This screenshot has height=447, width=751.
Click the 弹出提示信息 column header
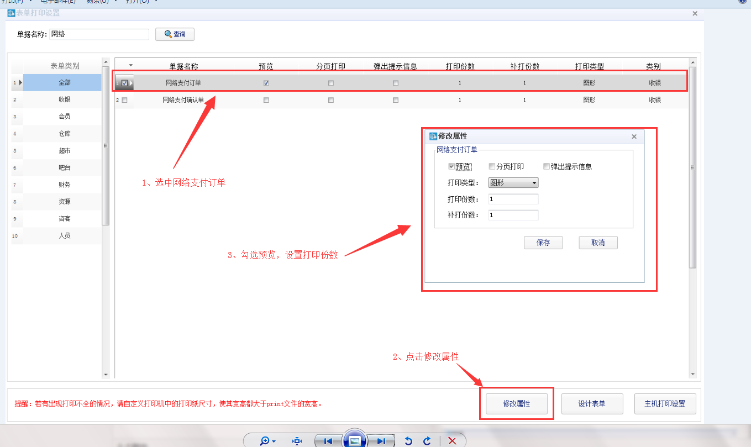[395, 66]
